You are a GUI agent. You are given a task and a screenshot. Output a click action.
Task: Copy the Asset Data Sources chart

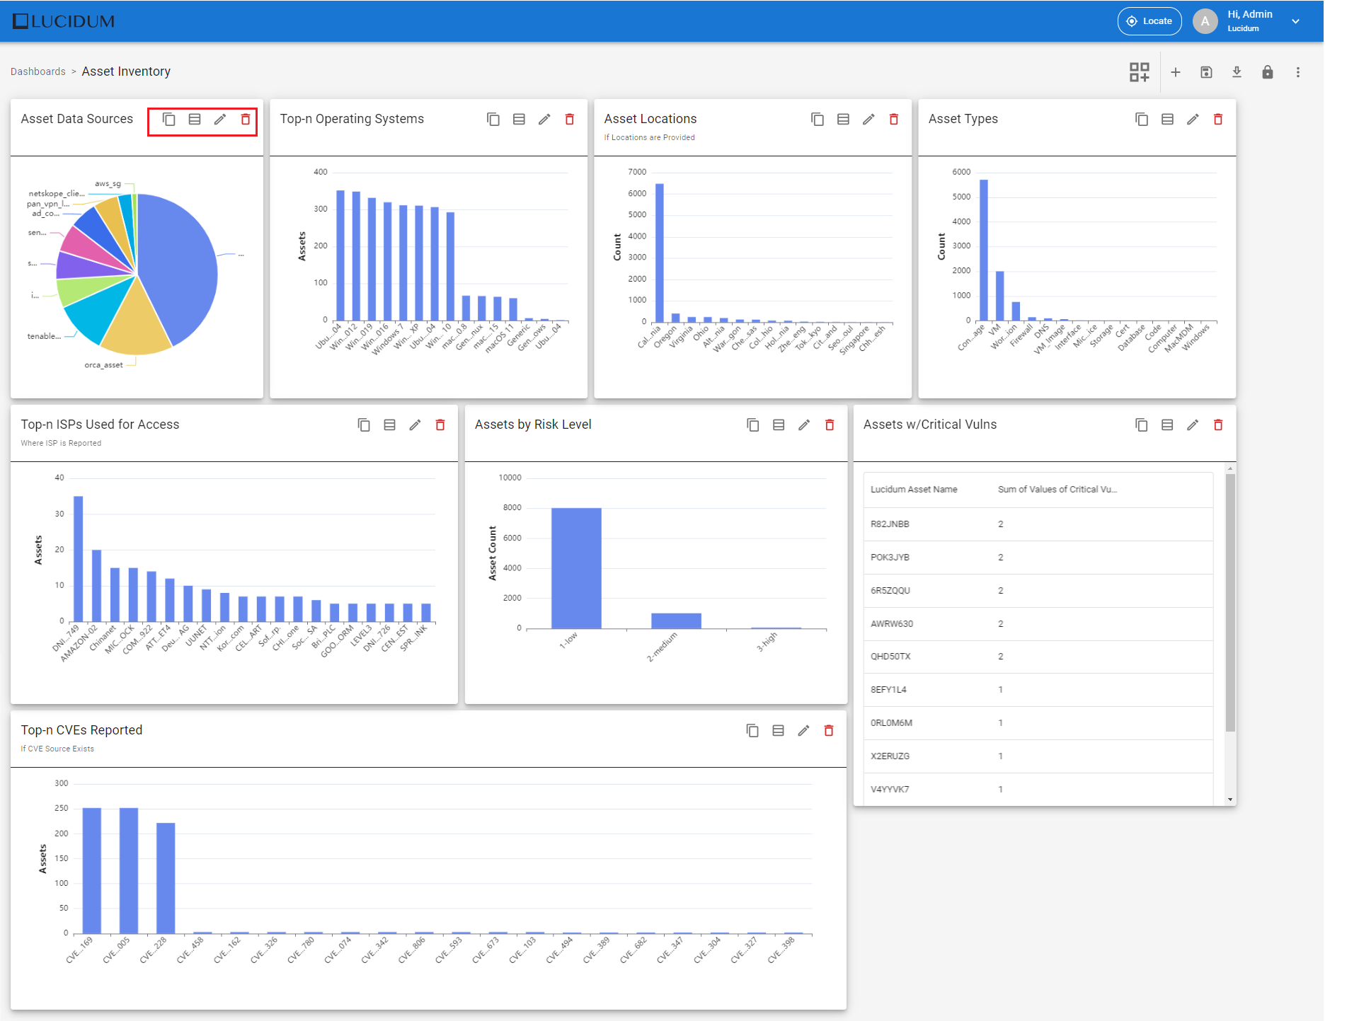click(x=169, y=119)
